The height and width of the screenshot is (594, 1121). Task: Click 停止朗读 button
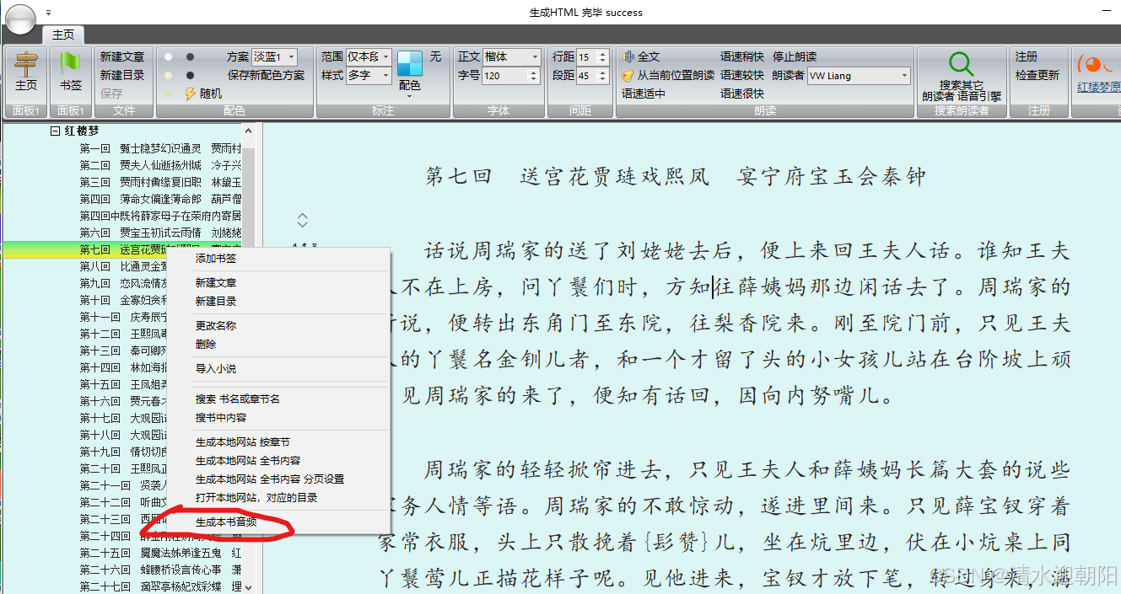pyautogui.click(x=795, y=56)
